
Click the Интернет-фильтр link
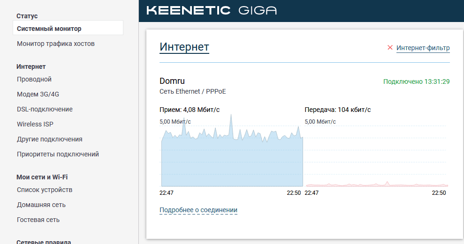point(423,48)
